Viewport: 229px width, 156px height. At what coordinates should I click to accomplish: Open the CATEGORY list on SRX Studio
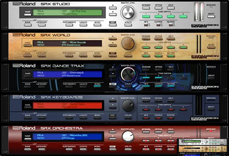point(42,25)
